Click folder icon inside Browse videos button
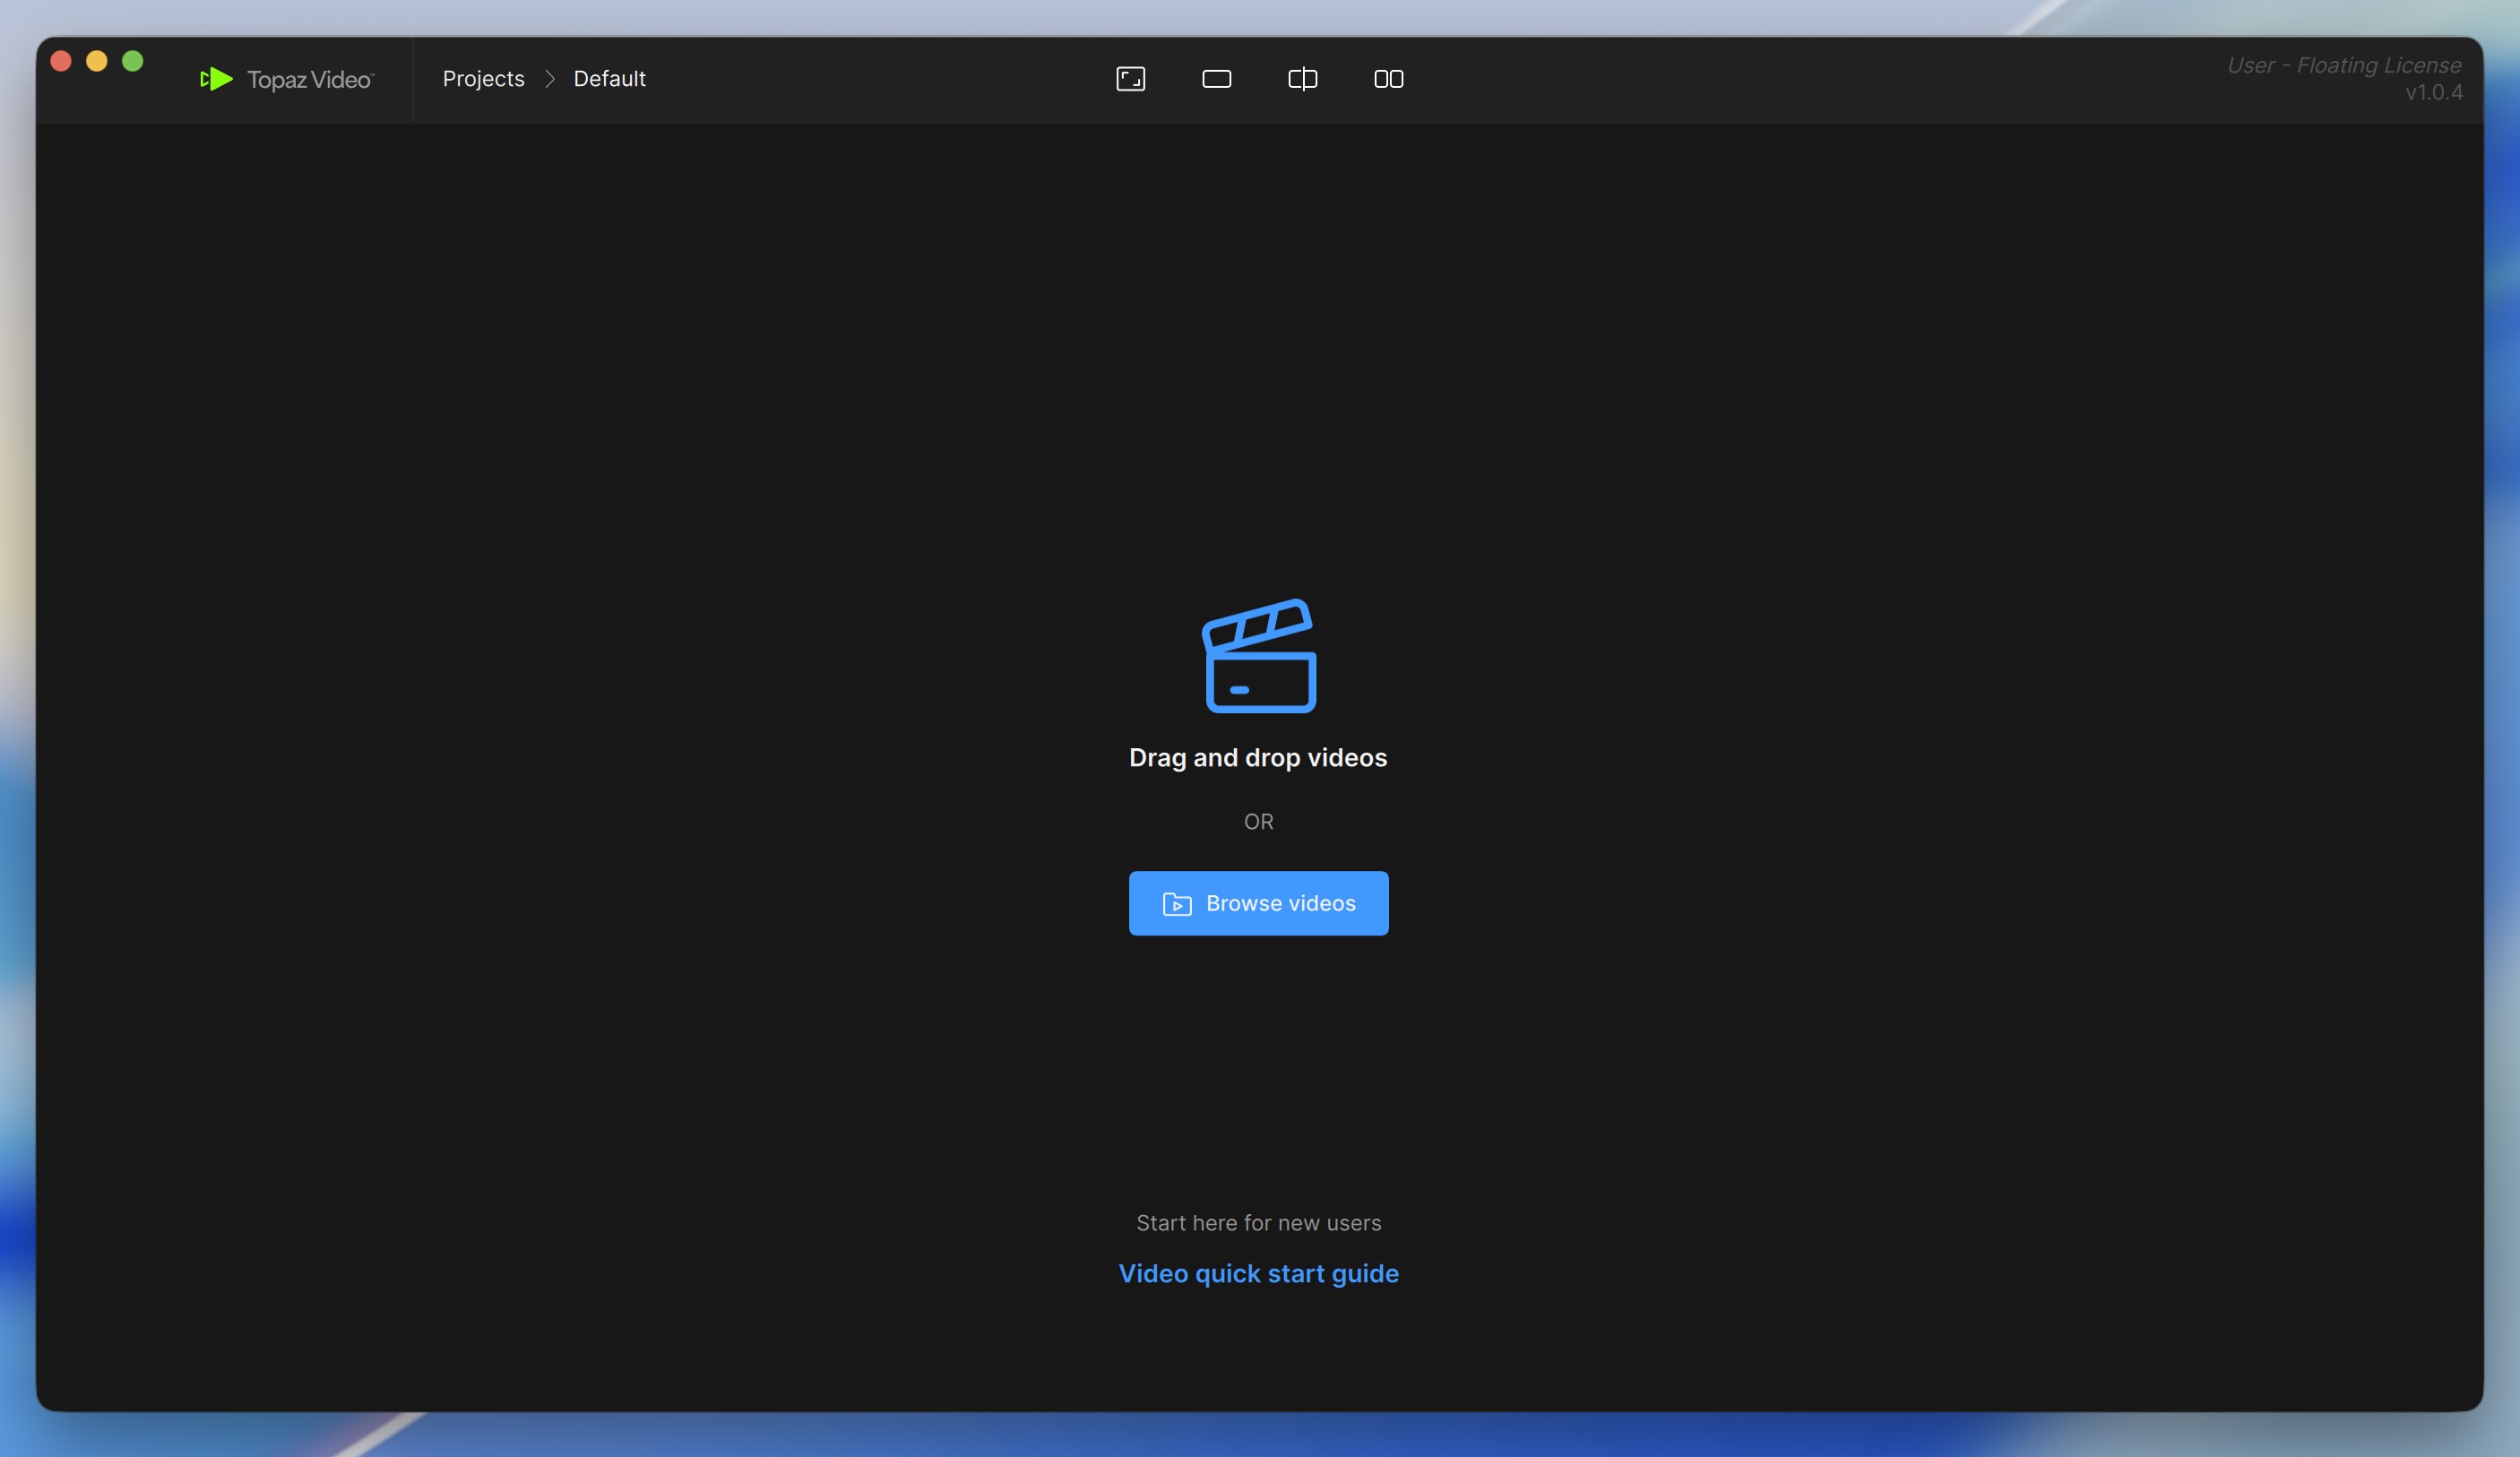The height and width of the screenshot is (1457, 2520). point(1177,904)
